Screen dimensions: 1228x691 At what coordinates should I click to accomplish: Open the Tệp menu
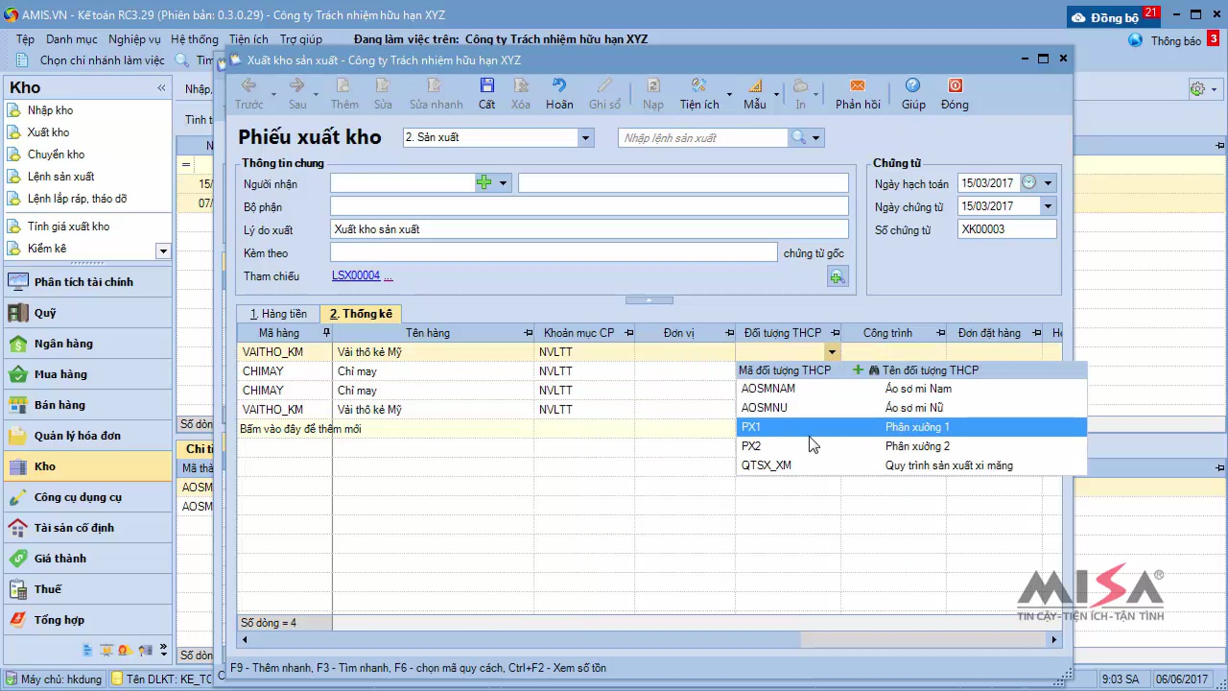[25, 39]
